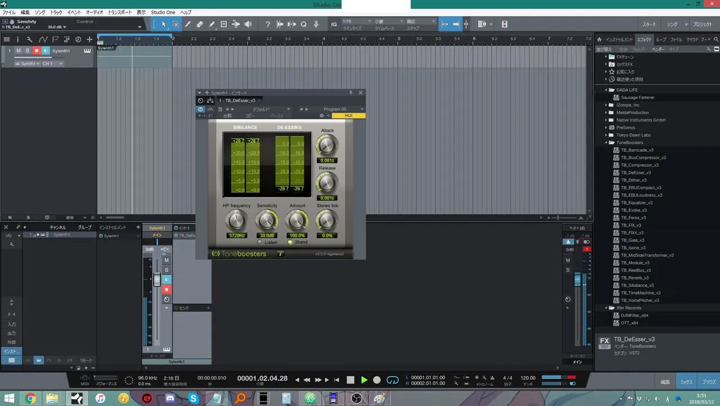Select the Arrow tool in the toolbar
Image resolution: width=720 pixels, height=406 pixels.
point(164,24)
